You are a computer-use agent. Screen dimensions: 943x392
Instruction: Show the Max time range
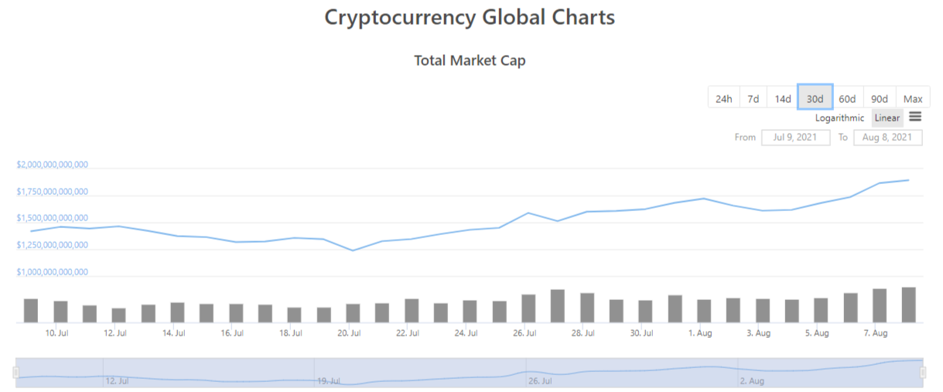point(913,98)
